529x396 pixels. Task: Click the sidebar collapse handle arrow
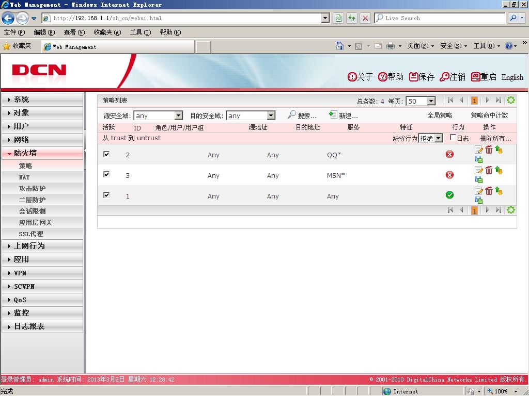85,151
